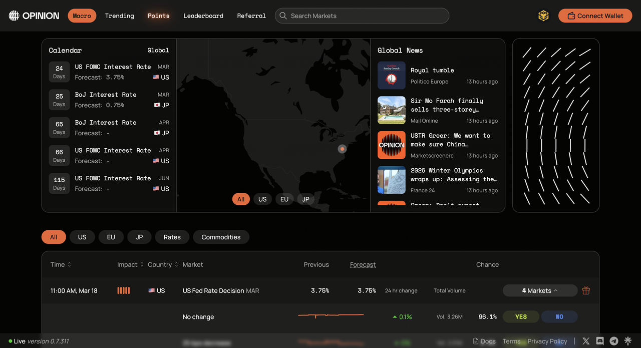The width and height of the screenshot is (641, 348).
Task: Click the orange map location marker
Action: tap(342, 149)
